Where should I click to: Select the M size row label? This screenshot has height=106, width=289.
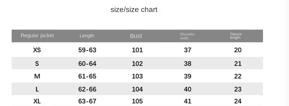tap(37, 76)
